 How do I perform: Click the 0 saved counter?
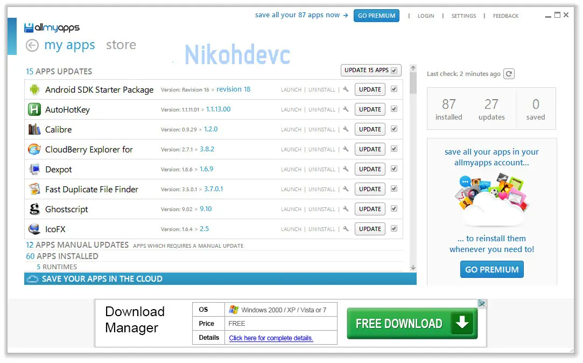(x=536, y=109)
